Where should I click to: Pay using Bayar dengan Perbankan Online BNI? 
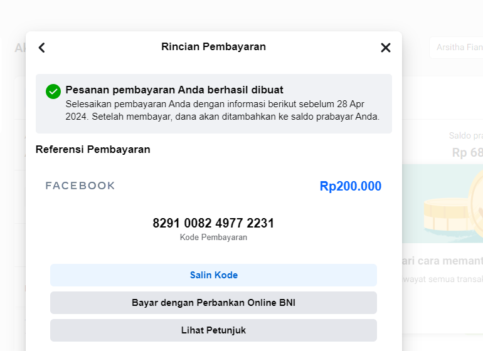tap(213, 303)
